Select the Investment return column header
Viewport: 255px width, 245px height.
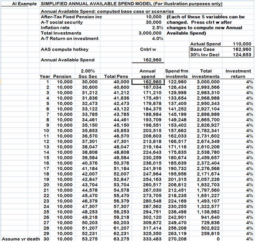(x=238, y=73)
